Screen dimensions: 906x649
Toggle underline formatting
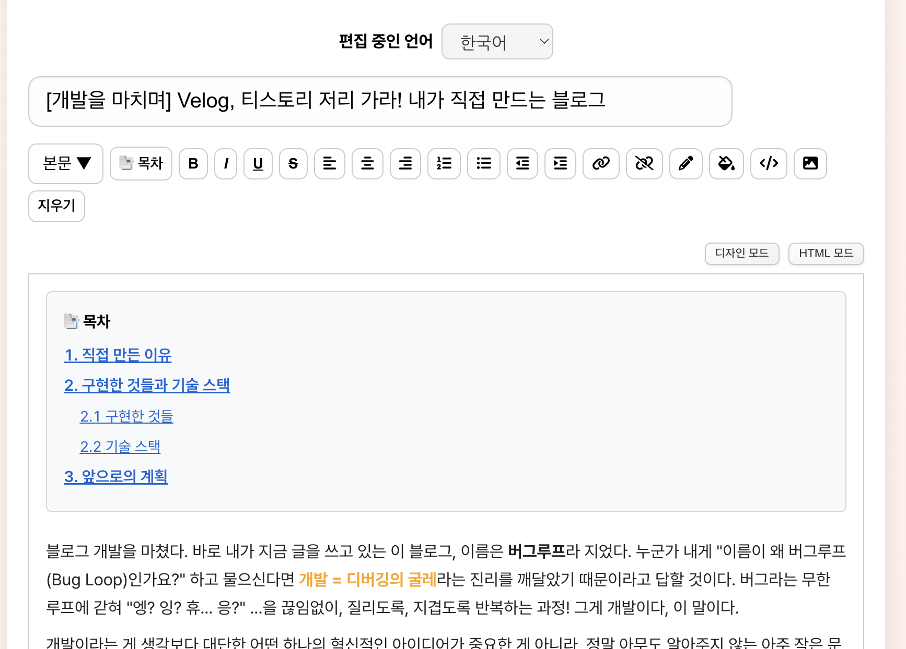point(258,164)
